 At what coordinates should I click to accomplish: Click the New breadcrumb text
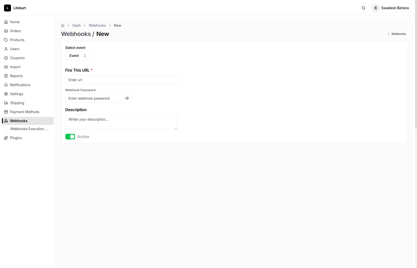pos(117,25)
